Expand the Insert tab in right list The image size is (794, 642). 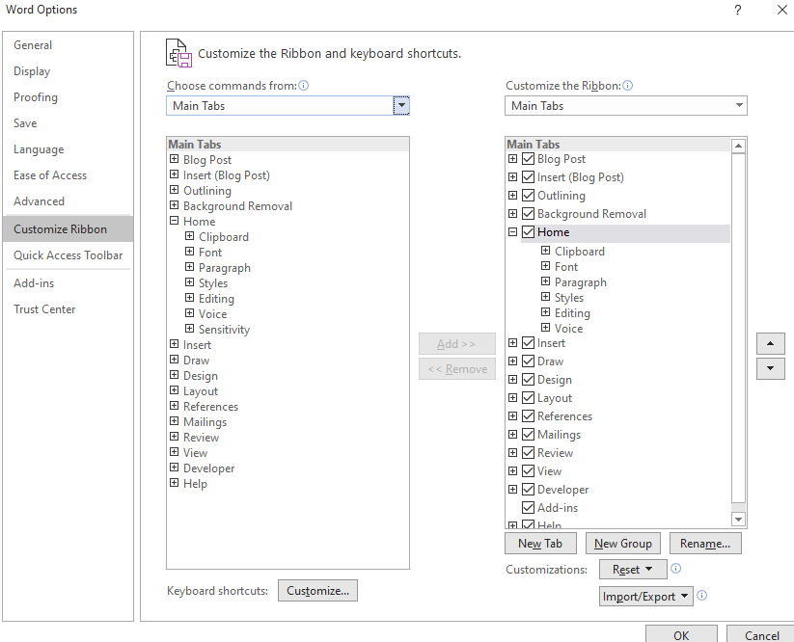[513, 342]
